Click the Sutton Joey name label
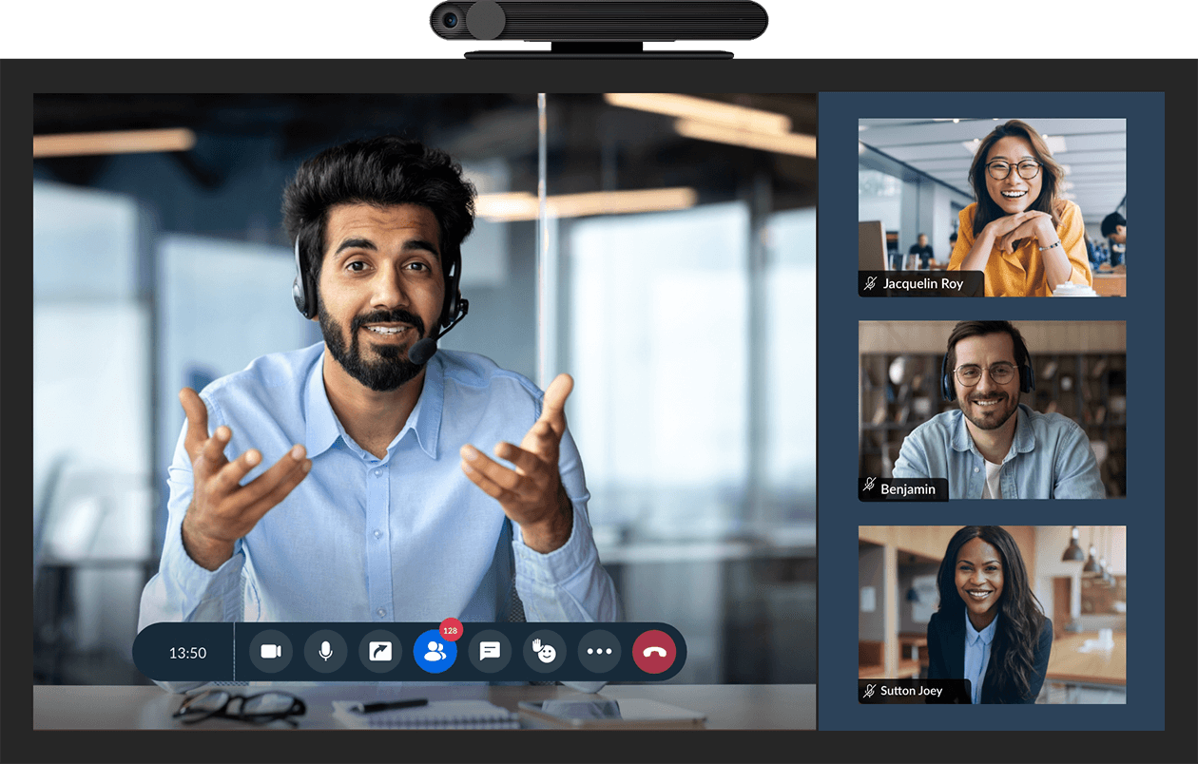The image size is (1198, 764). click(911, 691)
